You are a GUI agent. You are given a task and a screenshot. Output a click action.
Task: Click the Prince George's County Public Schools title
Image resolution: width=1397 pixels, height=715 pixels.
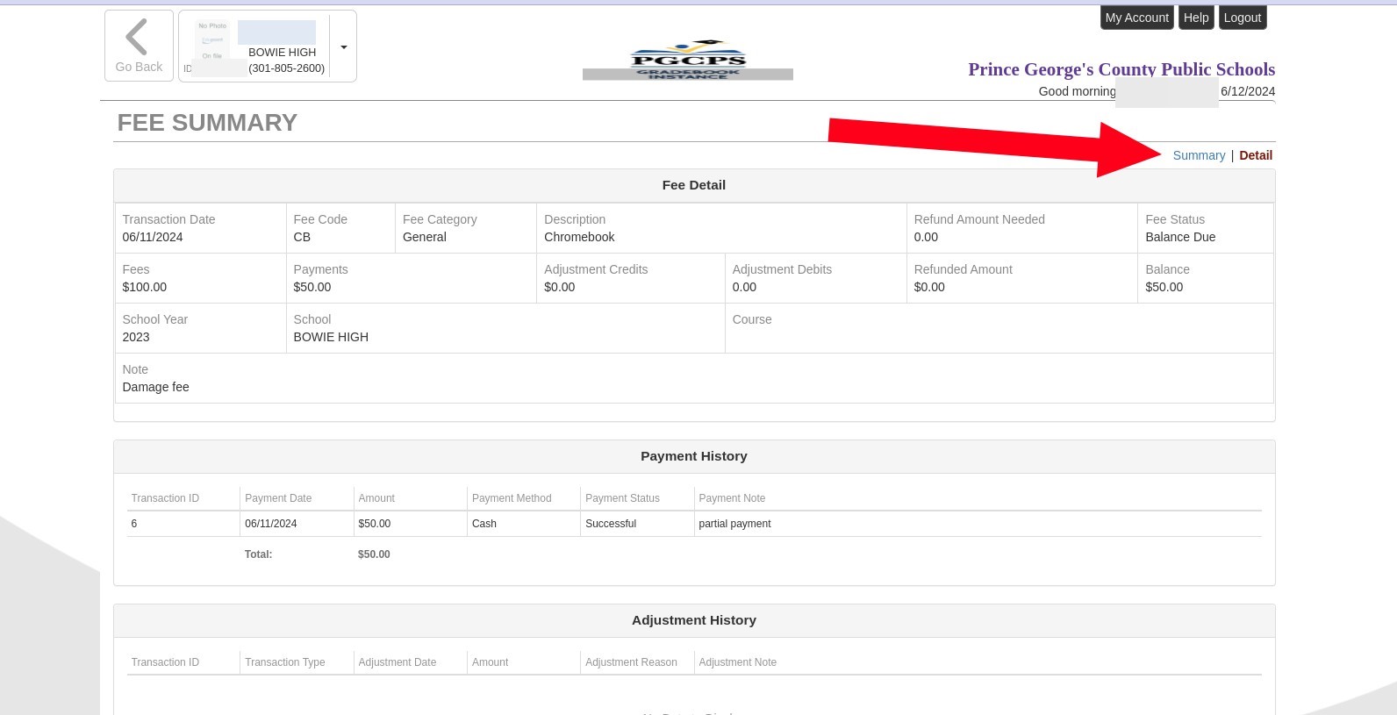coord(1121,69)
